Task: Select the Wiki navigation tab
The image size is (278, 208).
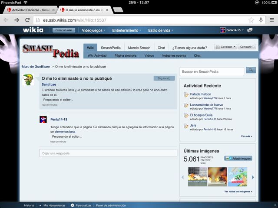Action: [90, 48]
